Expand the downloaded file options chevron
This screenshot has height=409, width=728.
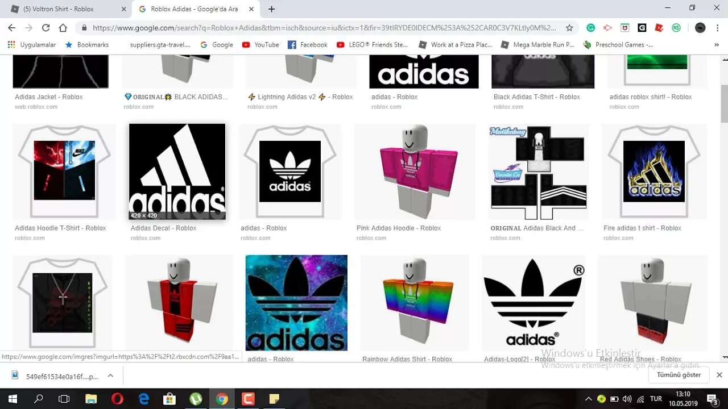point(110,375)
